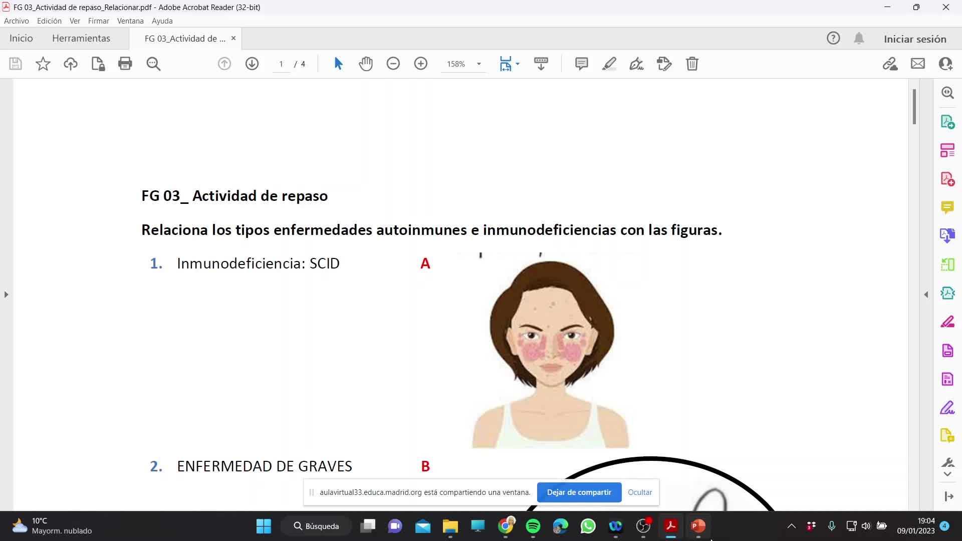This screenshot has width=962, height=541.
Task: Open Spotify from the taskbar
Action: pos(533,526)
